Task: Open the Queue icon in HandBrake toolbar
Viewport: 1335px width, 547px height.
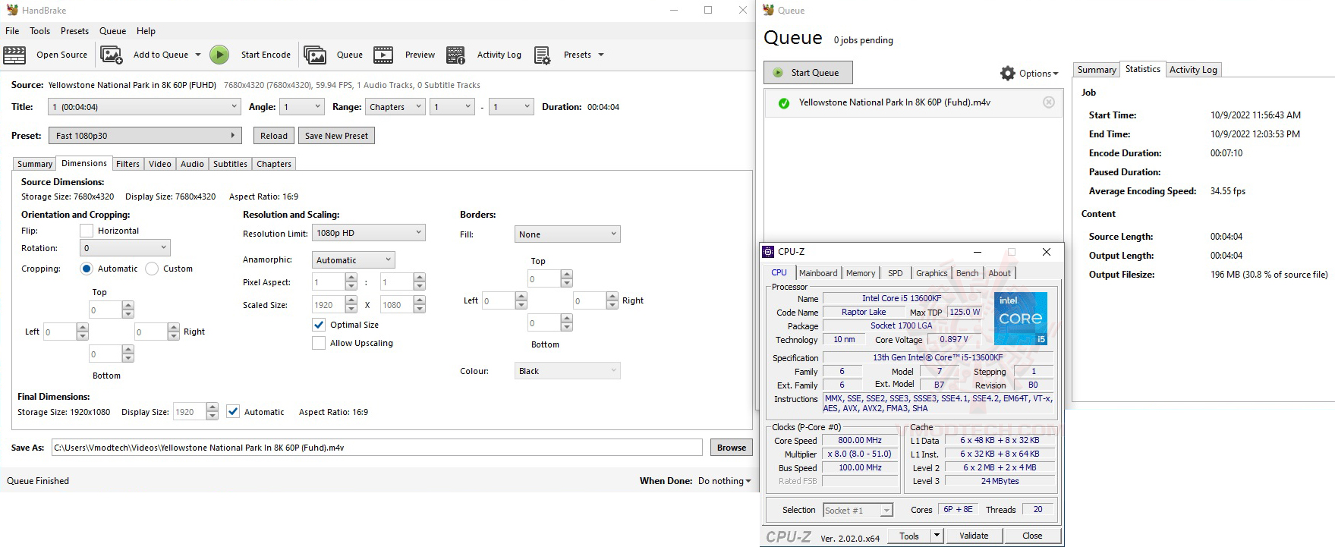Action: [x=315, y=55]
